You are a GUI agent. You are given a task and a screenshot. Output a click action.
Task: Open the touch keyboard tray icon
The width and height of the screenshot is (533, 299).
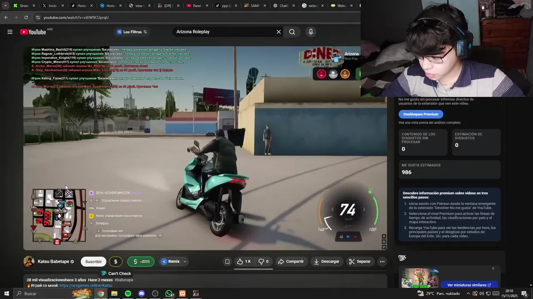496,294
